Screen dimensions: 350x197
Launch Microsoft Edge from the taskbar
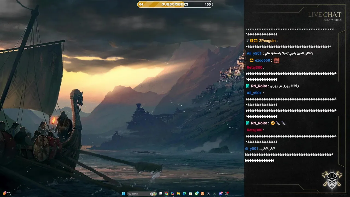184,194
